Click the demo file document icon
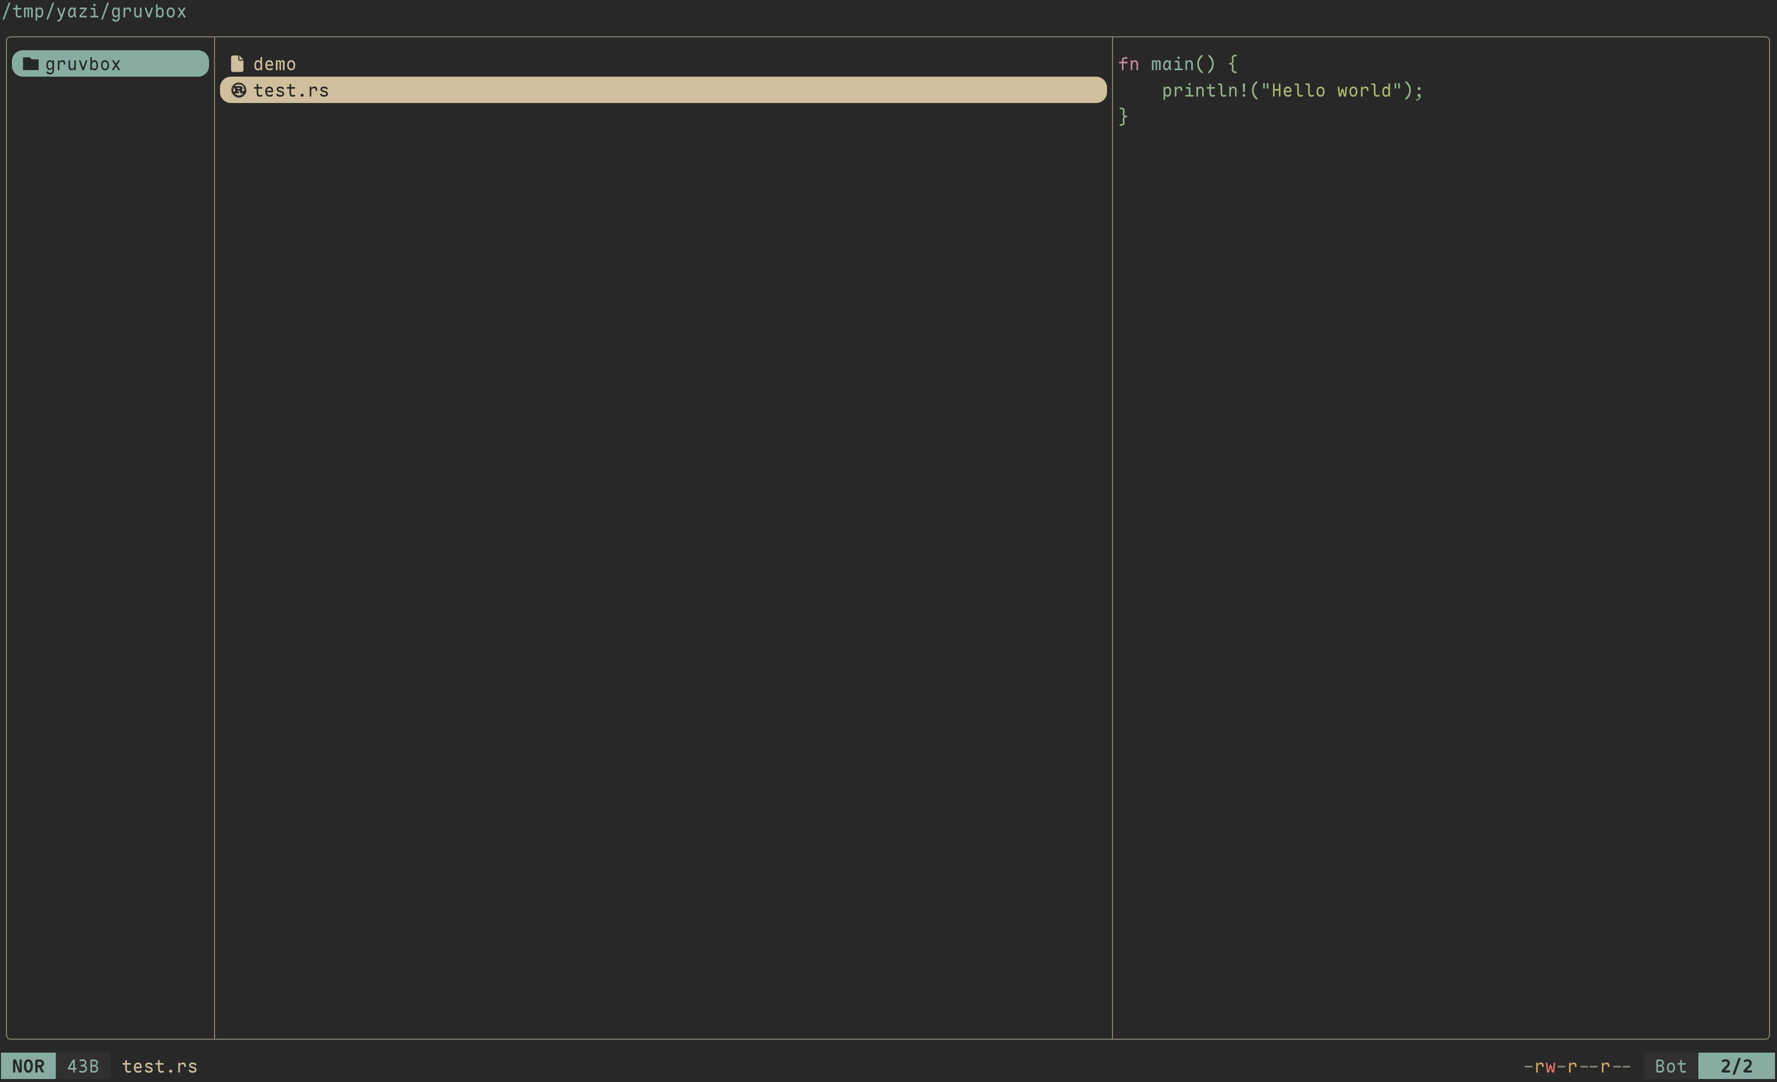The height and width of the screenshot is (1082, 1777). [x=237, y=64]
